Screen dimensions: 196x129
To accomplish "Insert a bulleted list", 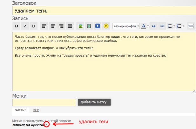I will (x=170, y=26).
